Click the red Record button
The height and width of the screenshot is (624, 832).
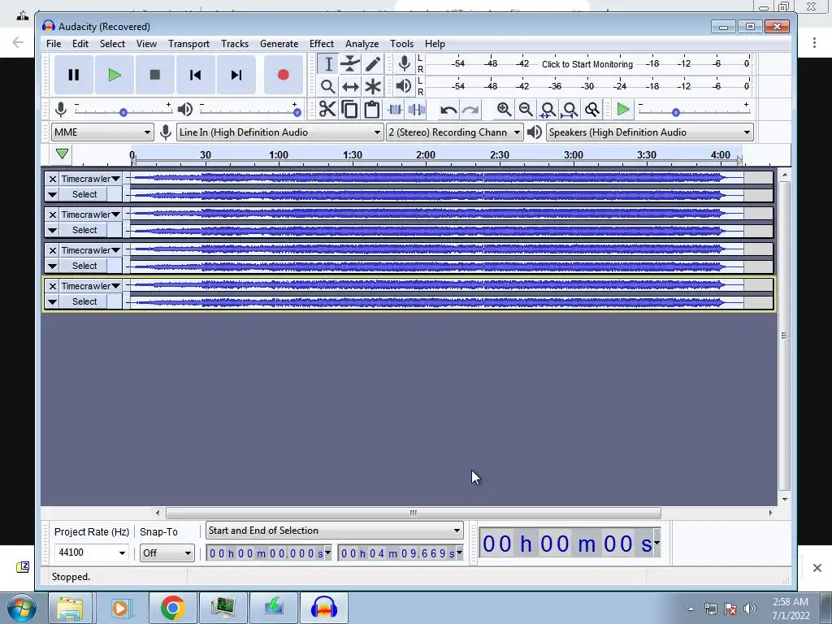pyautogui.click(x=283, y=75)
